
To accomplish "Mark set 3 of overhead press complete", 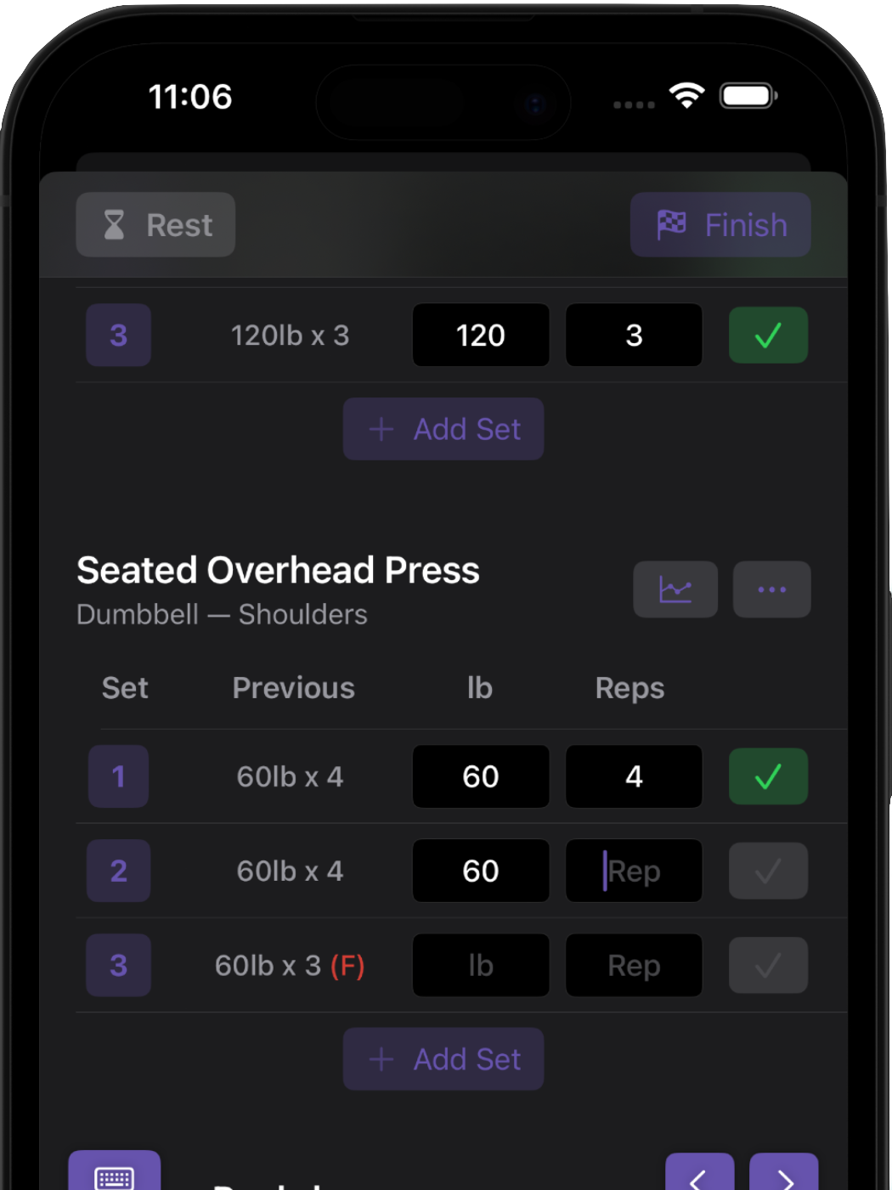I will [x=767, y=965].
